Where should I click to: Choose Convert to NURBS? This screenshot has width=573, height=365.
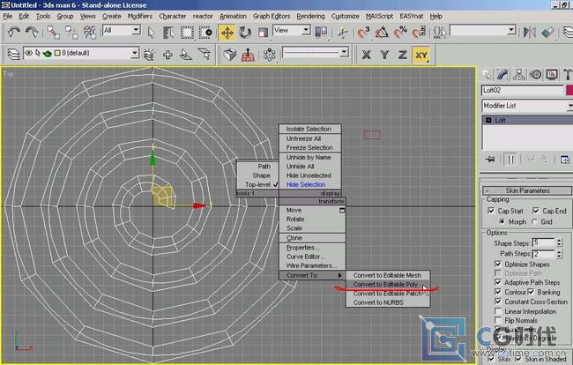click(x=388, y=302)
